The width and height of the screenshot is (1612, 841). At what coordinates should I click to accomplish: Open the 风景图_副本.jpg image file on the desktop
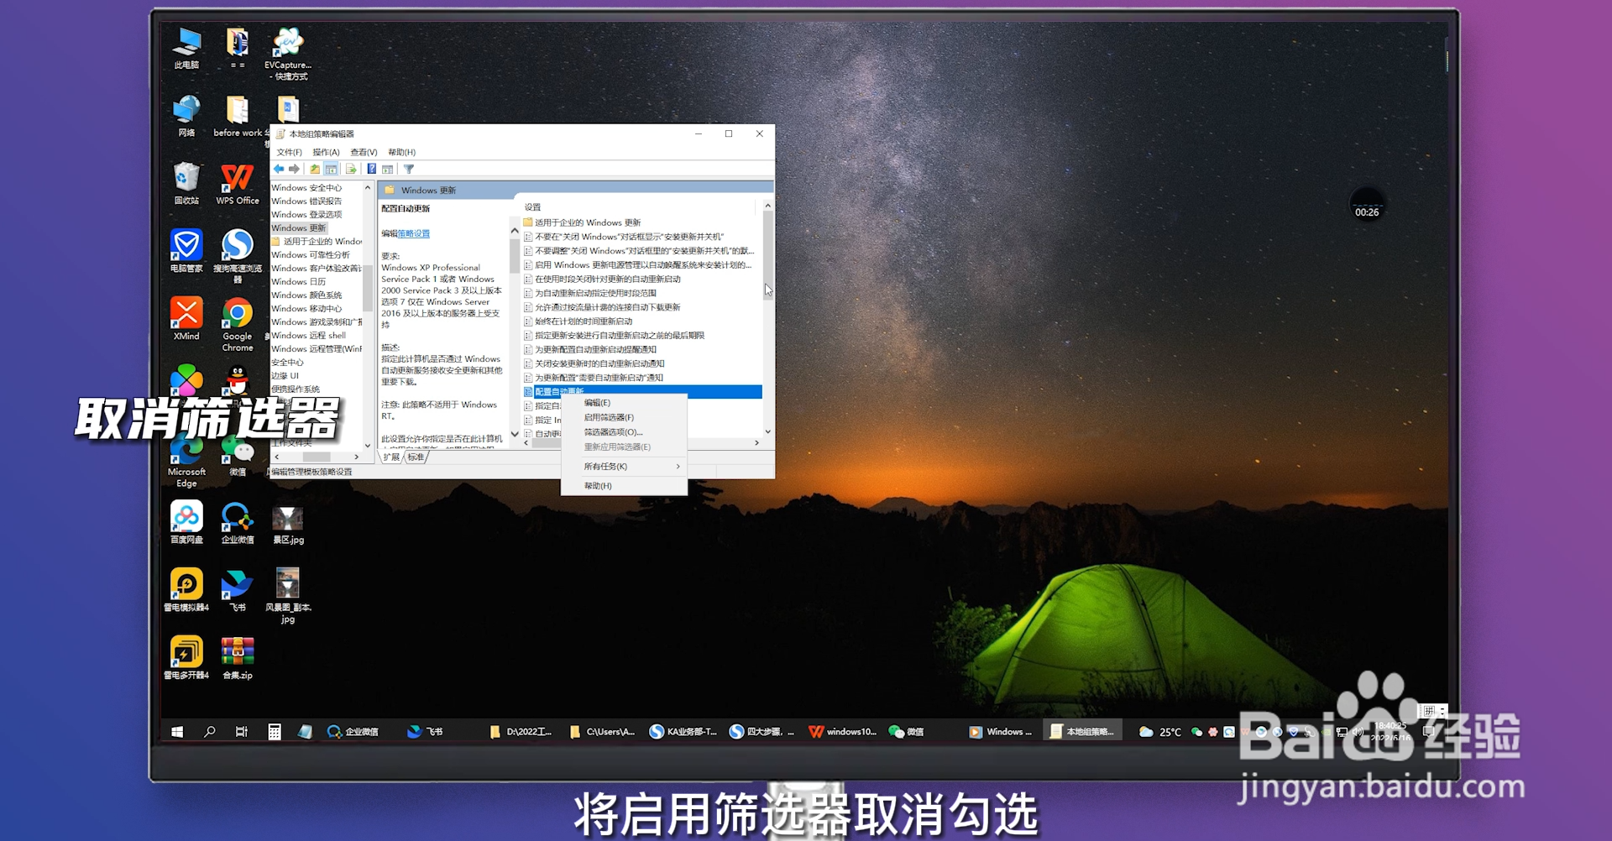point(288,595)
